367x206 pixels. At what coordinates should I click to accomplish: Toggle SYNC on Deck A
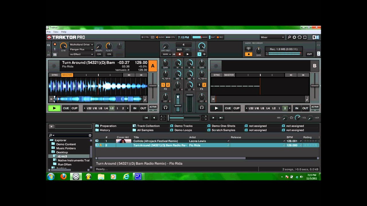coord(55,75)
